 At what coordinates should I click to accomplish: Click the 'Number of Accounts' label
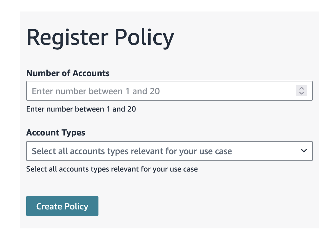click(x=68, y=73)
